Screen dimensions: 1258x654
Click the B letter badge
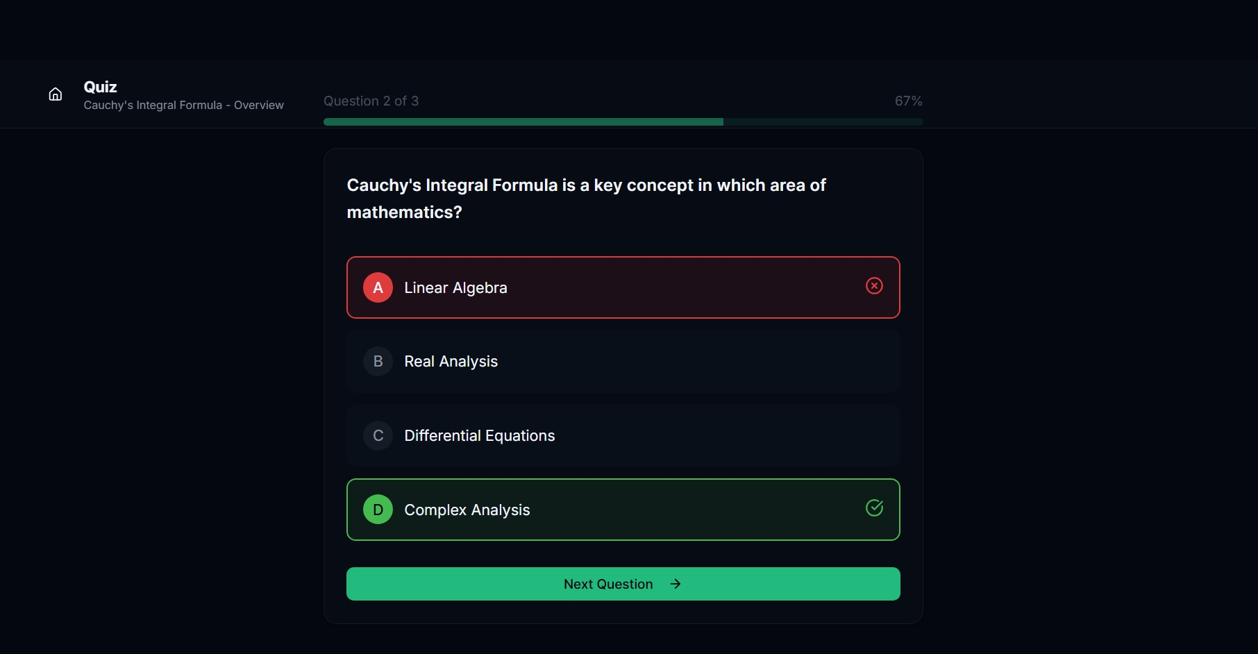pos(378,361)
